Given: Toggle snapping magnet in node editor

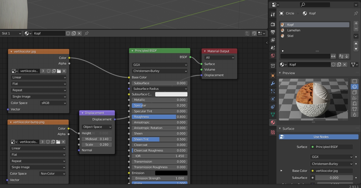Looking at the screenshot, I should coord(254,33).
